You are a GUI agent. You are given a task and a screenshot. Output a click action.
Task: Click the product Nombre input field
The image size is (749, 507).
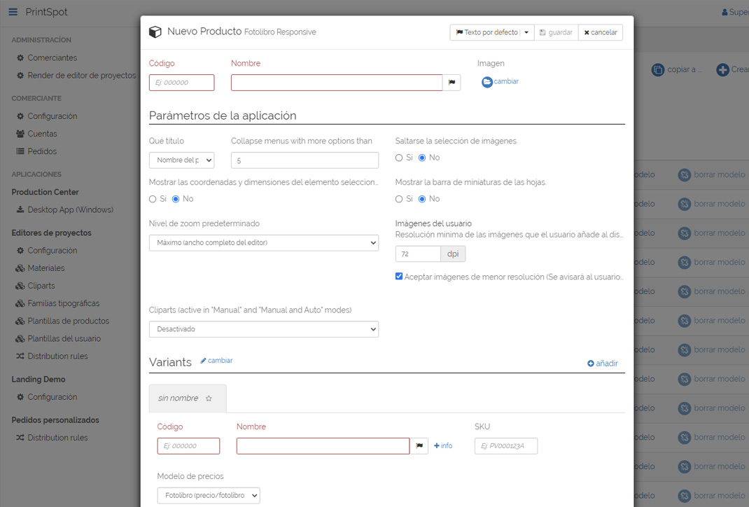tap(337, 83)
